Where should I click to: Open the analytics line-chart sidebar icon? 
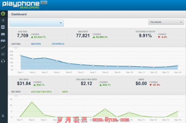[3, 48]
